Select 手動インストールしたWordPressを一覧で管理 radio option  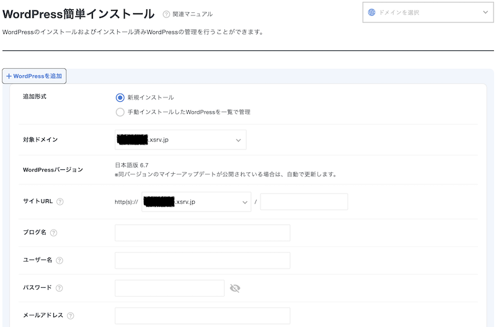tap(120, 112)
